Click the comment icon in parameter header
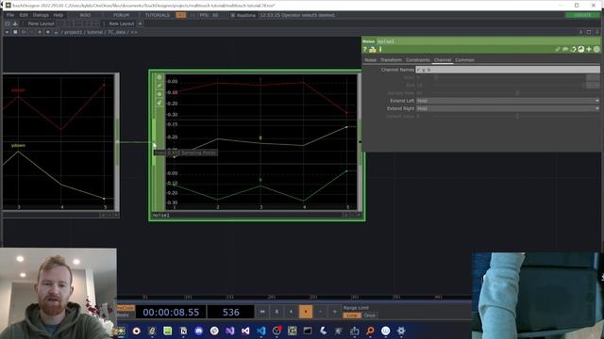The height and width of the screenshot is (339, 604). tap(565, 49)
